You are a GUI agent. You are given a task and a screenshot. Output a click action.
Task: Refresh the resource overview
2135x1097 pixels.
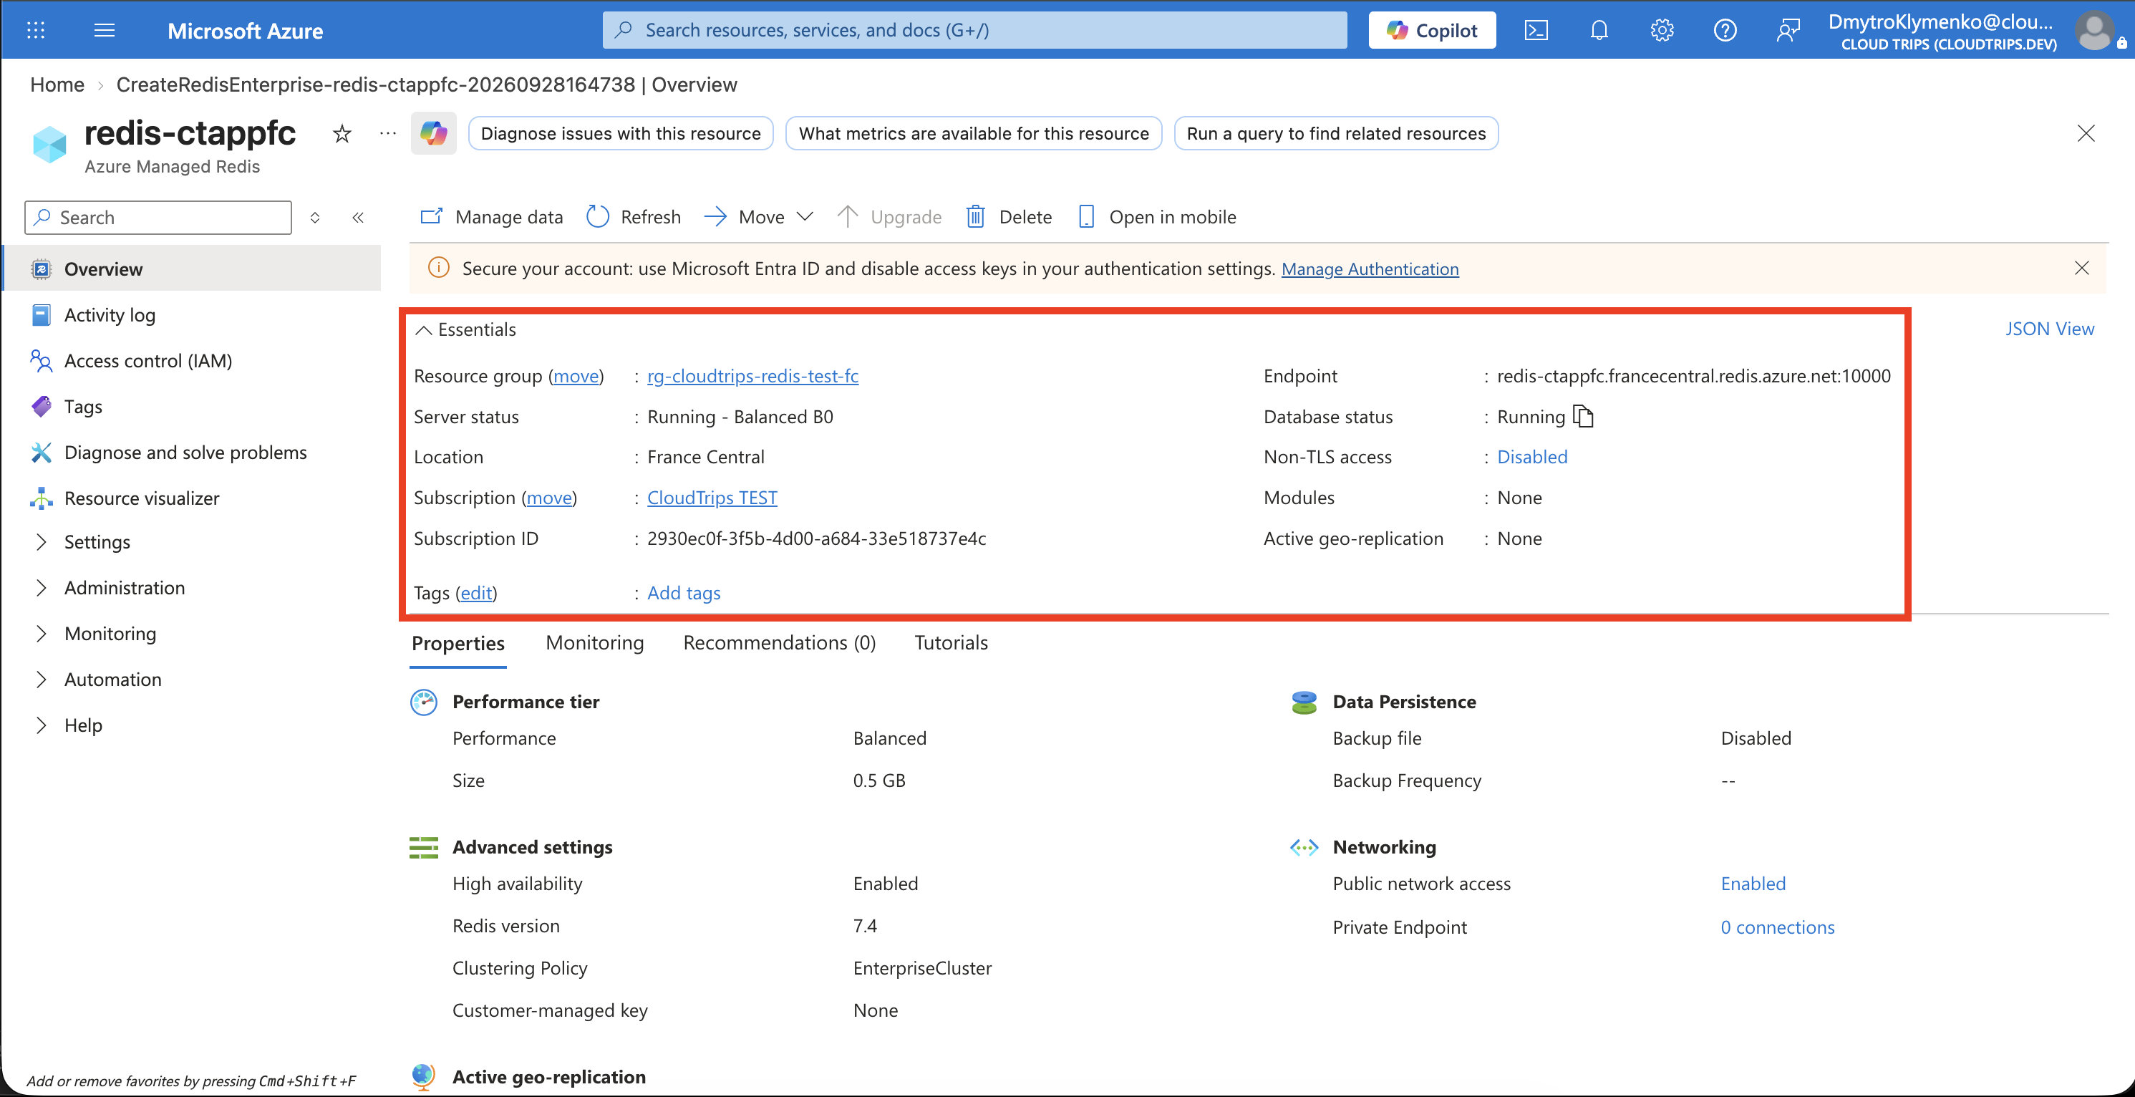click(x=634, y=217)
